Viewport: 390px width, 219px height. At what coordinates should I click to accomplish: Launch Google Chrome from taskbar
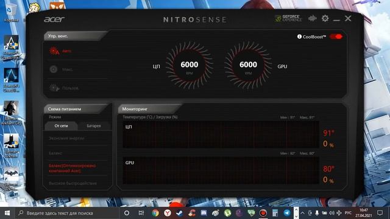[x=155, y=213]
